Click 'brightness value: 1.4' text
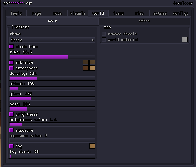Image resolution: width=196 pixels, height=167 pixels. 33,120
